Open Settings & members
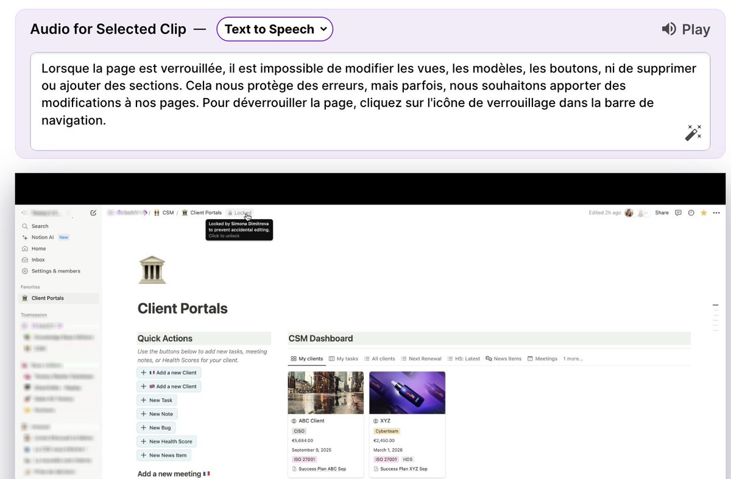Screen dimensions: 731x479 54,271
